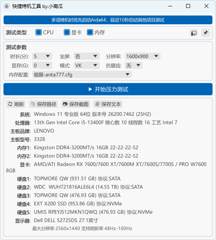Screen dimensions: 216x240
Task: Toggle the 内存 test checkbox
Action: pyautogui.click(x=90, y=33)
